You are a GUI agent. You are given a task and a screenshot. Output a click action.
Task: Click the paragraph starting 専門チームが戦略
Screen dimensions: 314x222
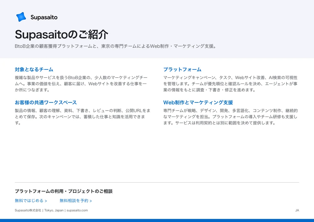coord(230,117)
